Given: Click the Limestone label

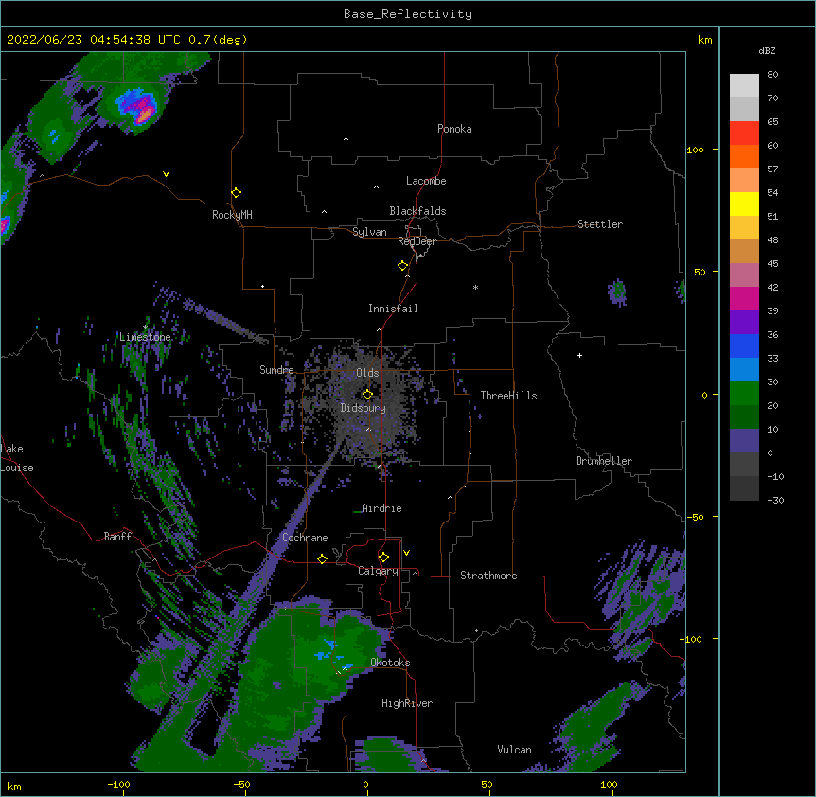Looking at the screenshot, I should click(145, 337).
